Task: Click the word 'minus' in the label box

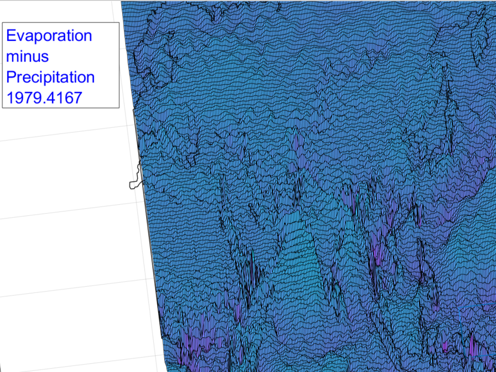Action: click(x=28, y=56)
